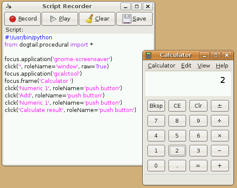Screen dimensions: 237x188
Task: Click the Clr calculator button
Action: (198, 106)
